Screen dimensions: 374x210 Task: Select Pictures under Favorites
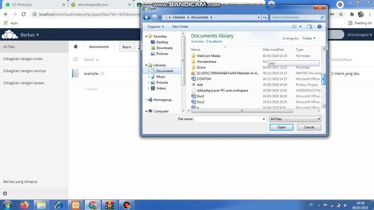point(162,54)
